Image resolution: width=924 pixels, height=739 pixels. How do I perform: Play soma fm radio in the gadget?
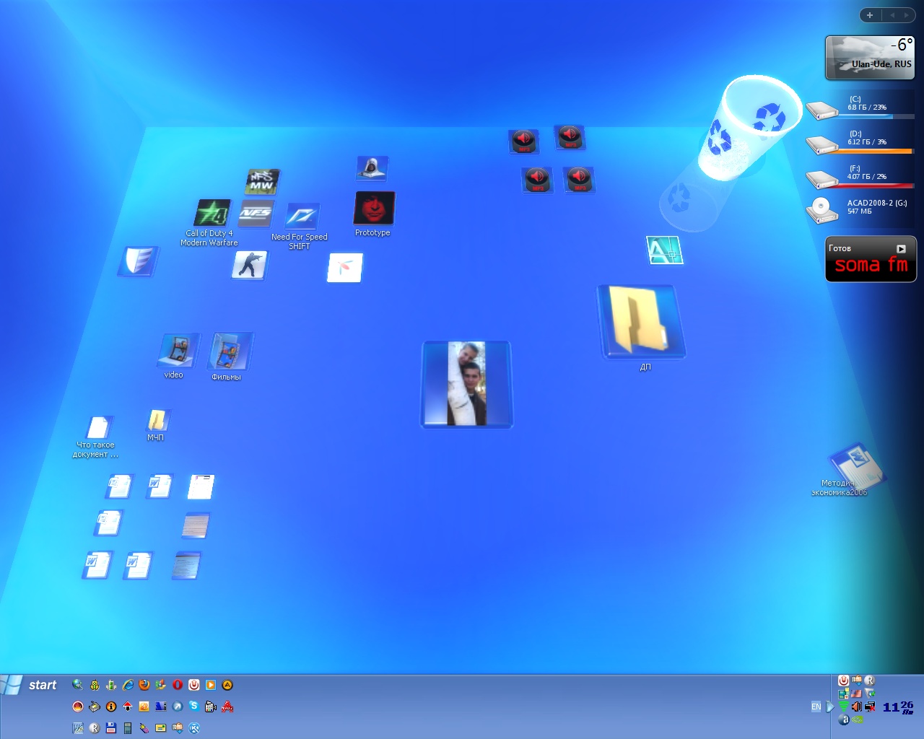coord(901,249)
